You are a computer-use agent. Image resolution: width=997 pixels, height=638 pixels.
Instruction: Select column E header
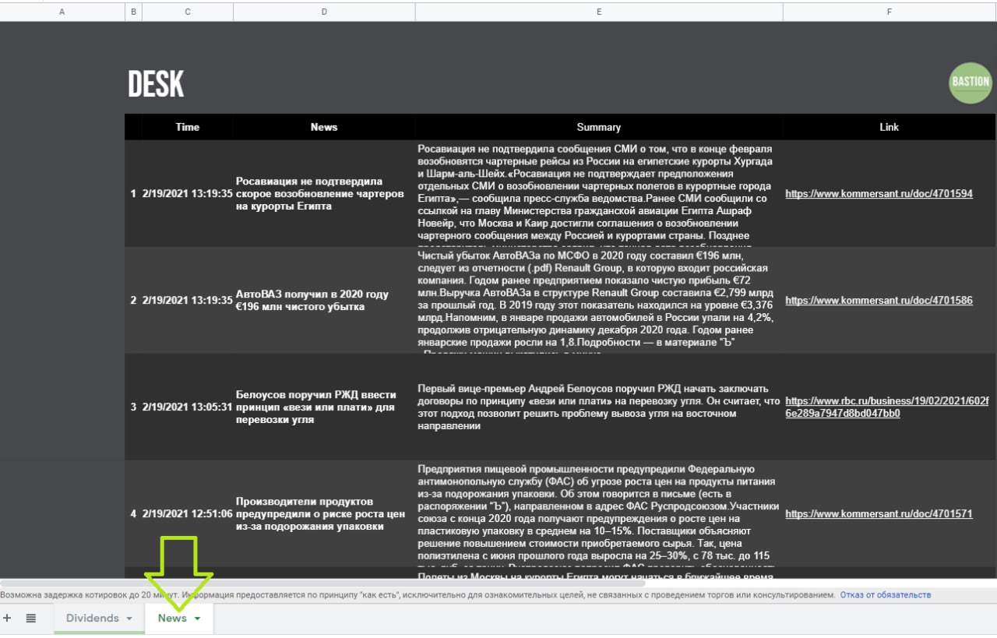[x=599, y=12]
